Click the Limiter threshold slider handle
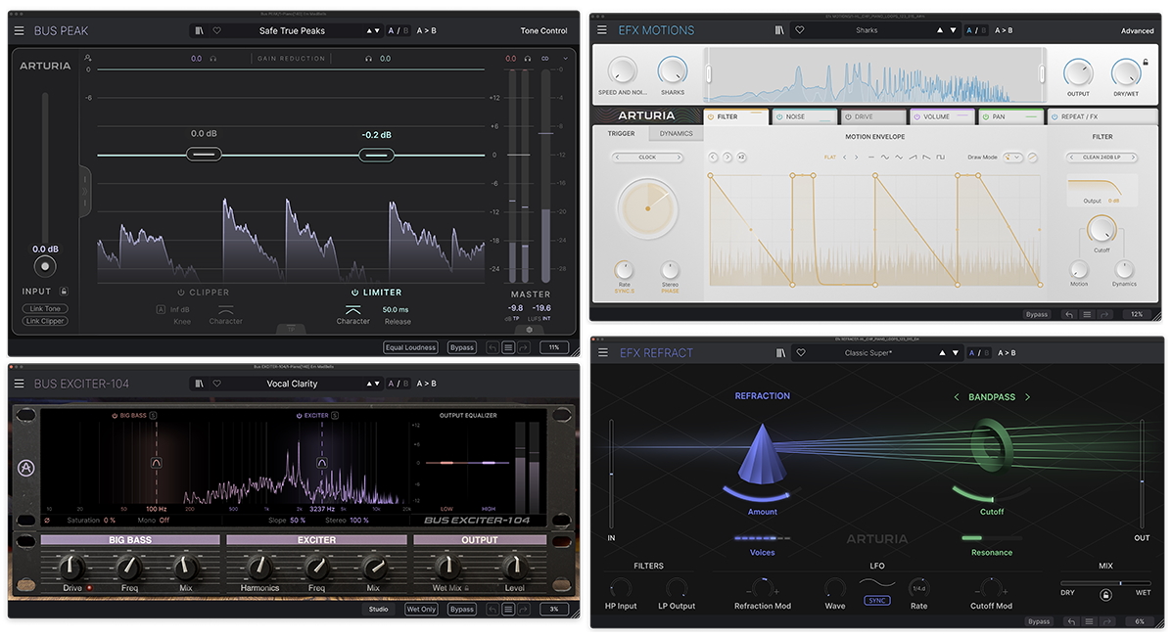 point(376,155)
